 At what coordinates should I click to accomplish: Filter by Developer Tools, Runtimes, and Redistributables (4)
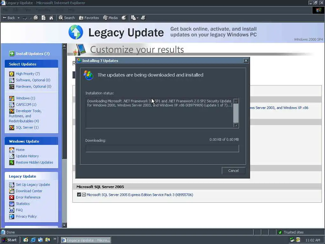(x=25, y=116)
